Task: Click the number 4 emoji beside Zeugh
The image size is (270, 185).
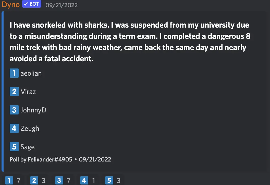Action: [14, 128]
